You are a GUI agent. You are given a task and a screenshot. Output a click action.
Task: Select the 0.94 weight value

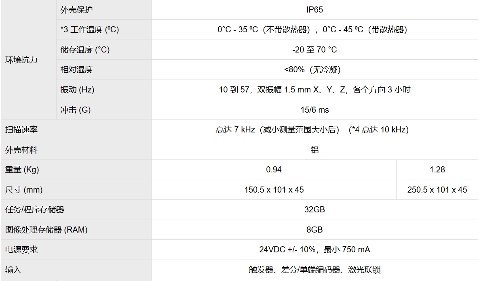click(x=274, y=170)
